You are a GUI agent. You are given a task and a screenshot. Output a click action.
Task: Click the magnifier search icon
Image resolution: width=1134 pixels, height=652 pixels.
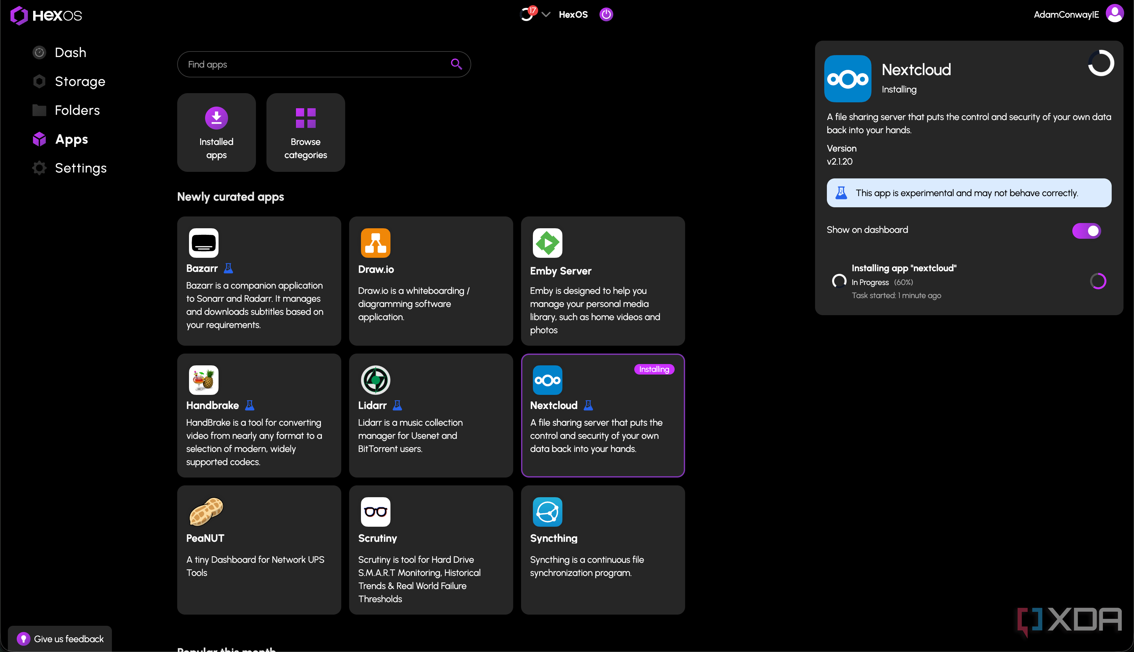[456, 64]
